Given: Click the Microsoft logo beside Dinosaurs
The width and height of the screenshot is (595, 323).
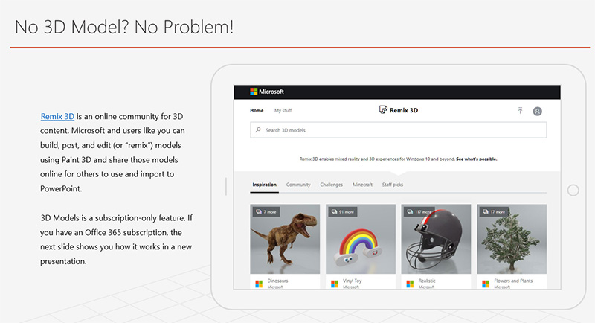Looking at the screenshot, I should click(259, 284).
